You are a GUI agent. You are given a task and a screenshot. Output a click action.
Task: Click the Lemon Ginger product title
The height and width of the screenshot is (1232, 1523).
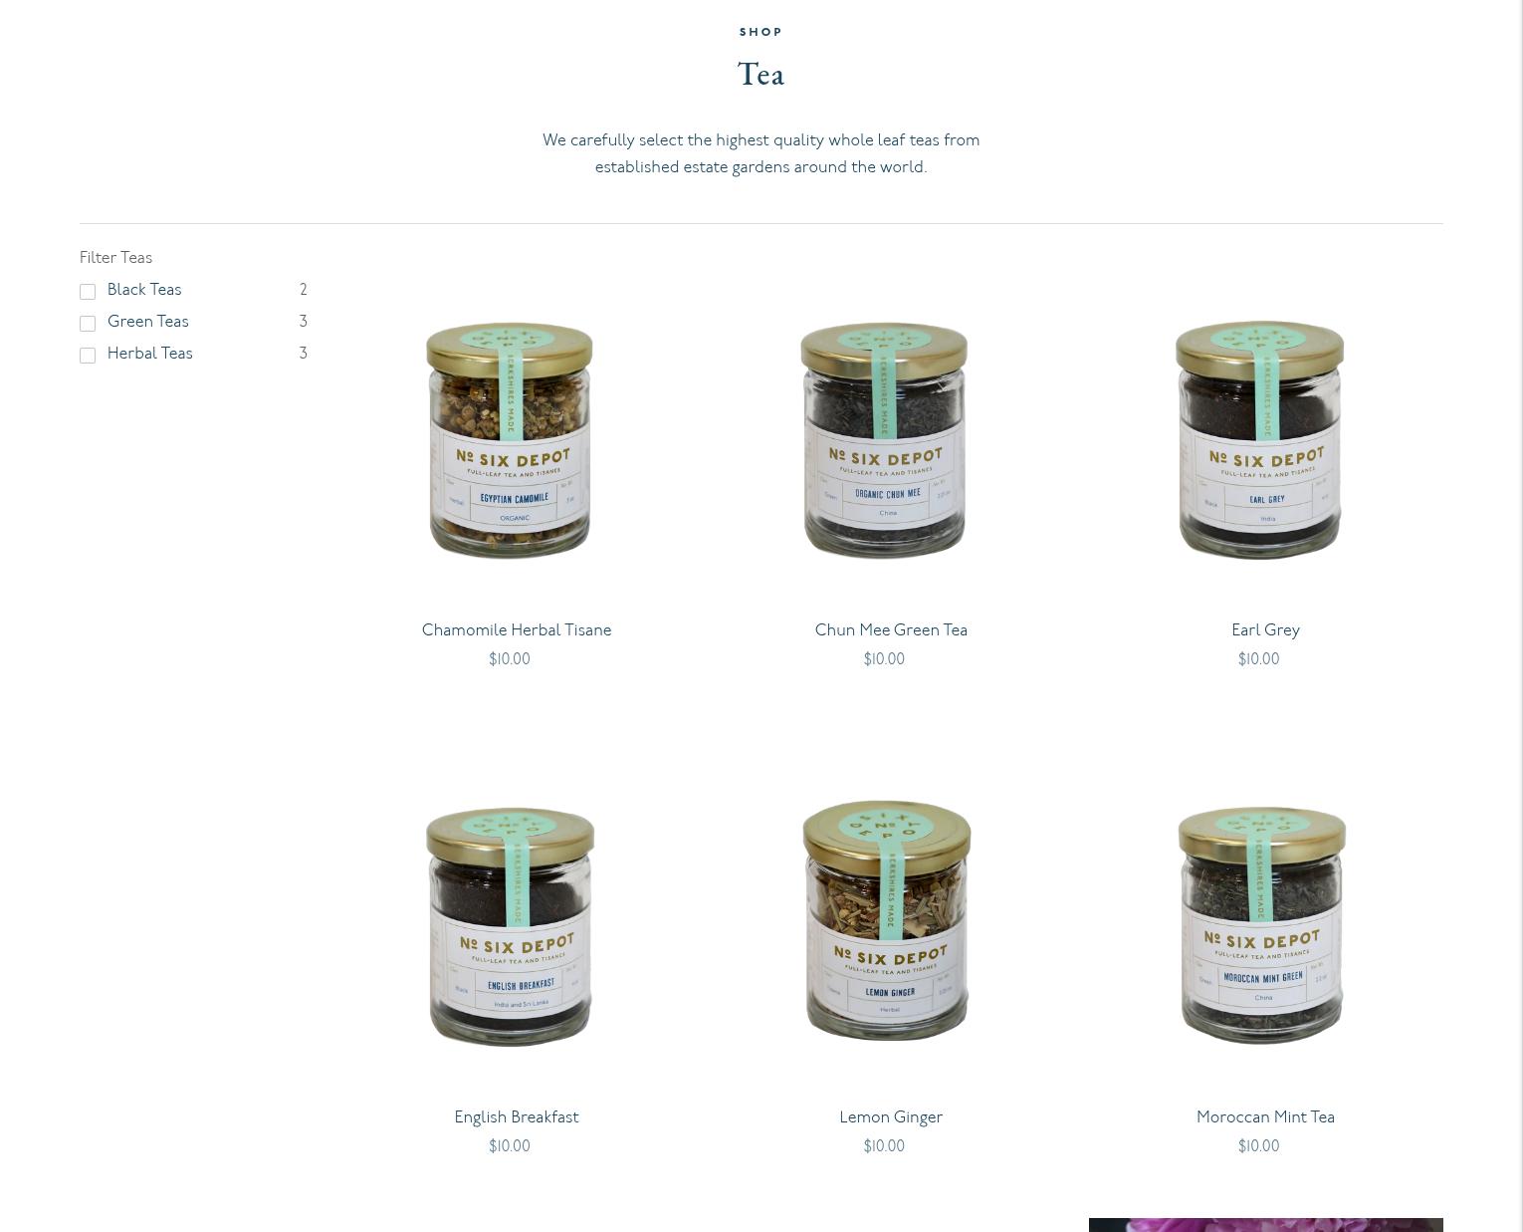click(891, 1117)
